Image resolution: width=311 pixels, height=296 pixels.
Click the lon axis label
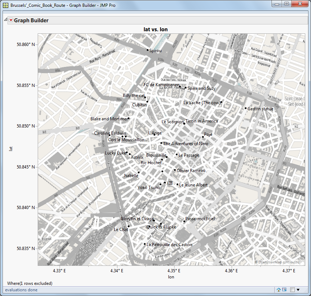click(171, 277)
